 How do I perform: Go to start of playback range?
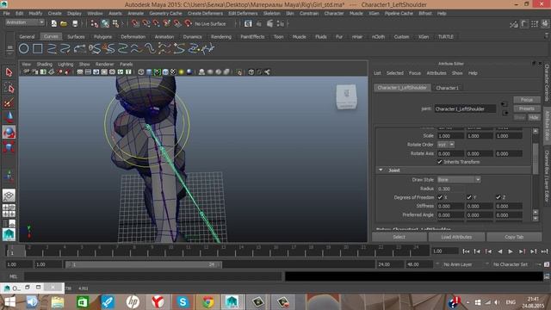466,251
